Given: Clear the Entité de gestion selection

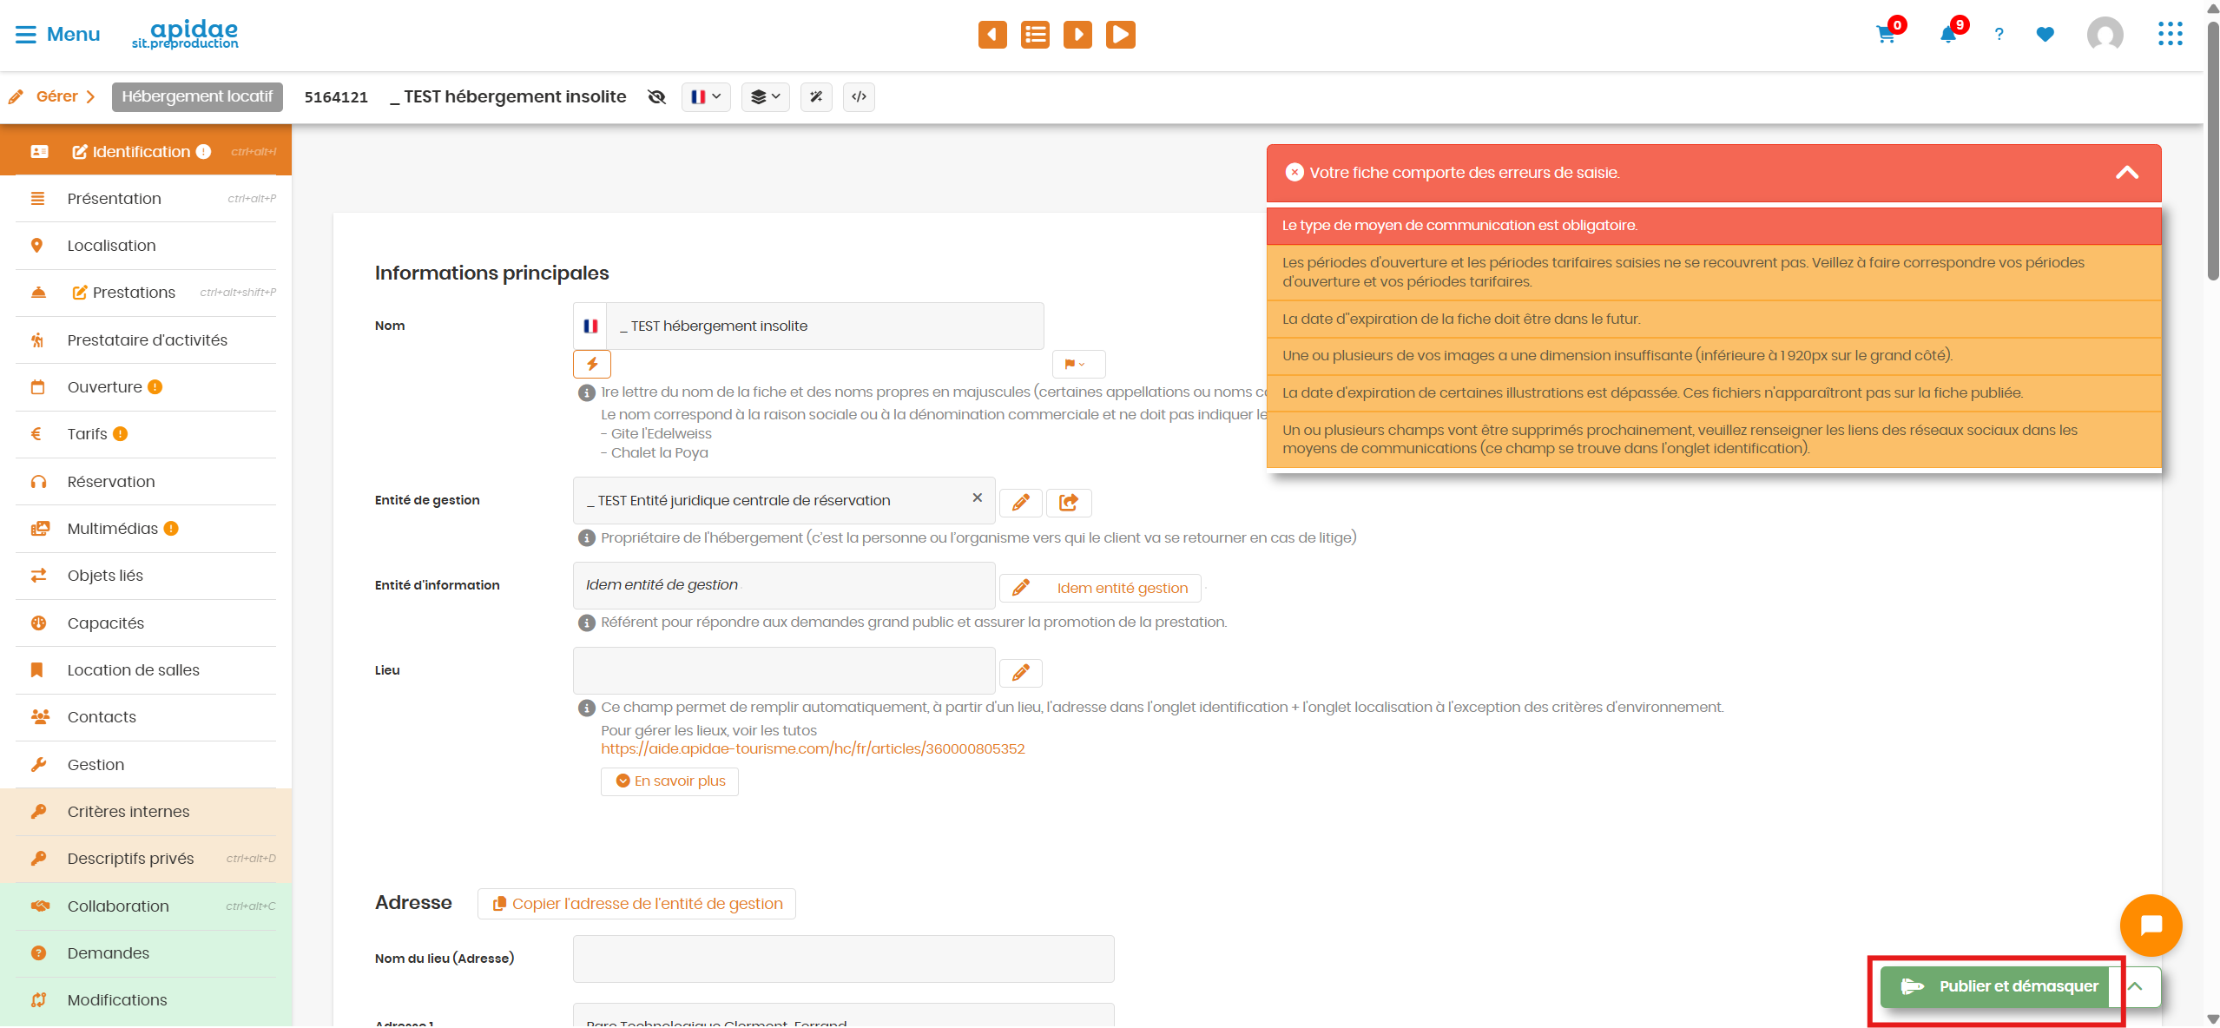Looking at the screenshot, I should 977,498.
